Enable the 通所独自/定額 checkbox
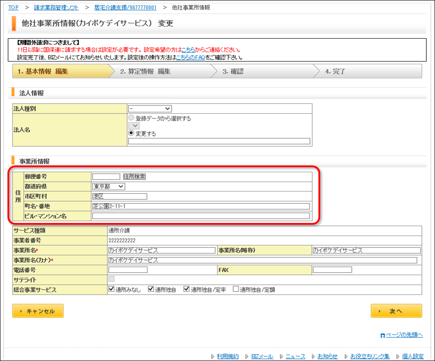 pos(236,289)
